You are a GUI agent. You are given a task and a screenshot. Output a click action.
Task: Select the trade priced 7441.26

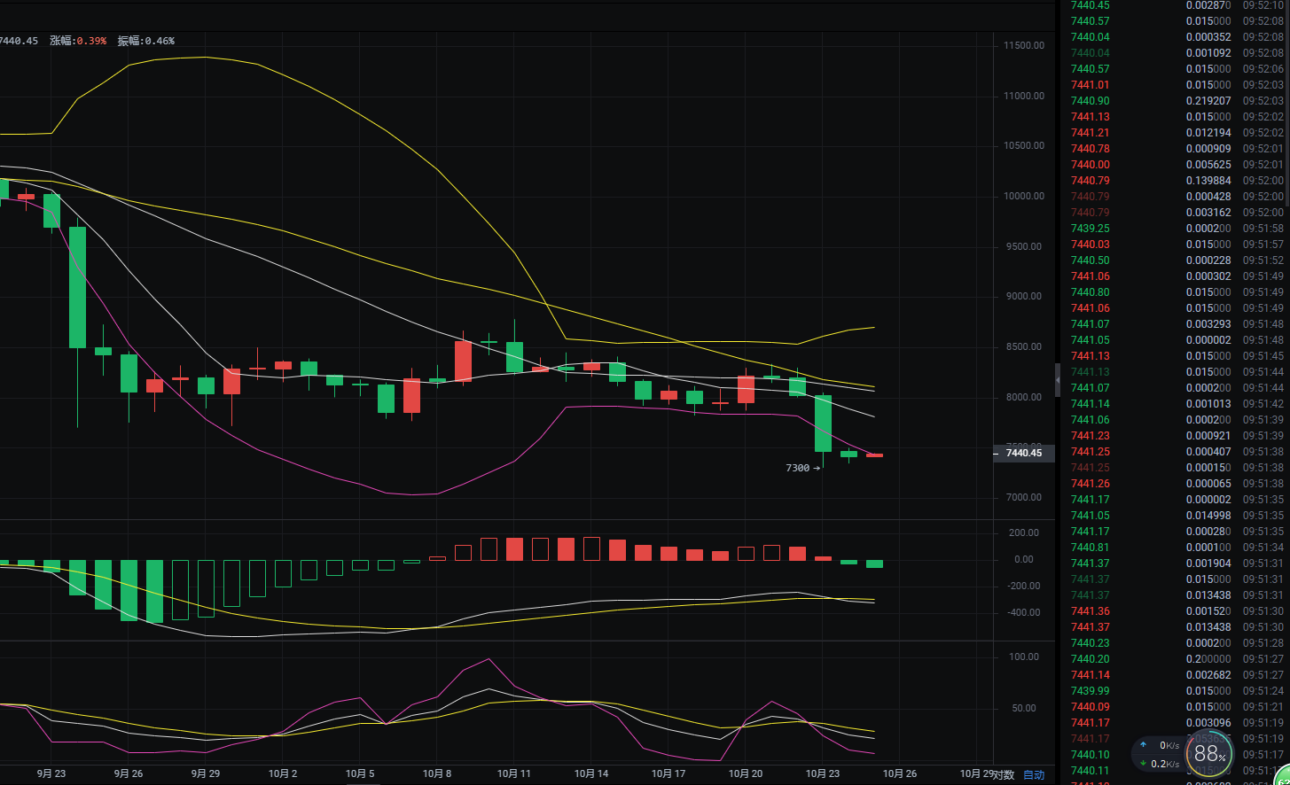1176,484
